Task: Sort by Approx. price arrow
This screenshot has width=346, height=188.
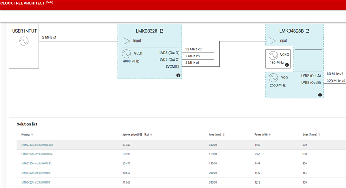Action: [x=151, y=135]
